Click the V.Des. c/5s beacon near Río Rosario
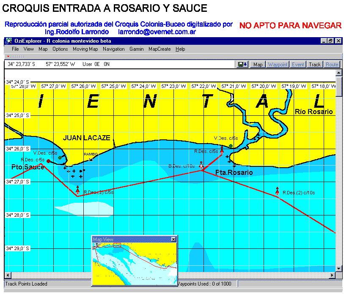Image resolution: width=344 pixels, height=294 pixels. (231, 146)
